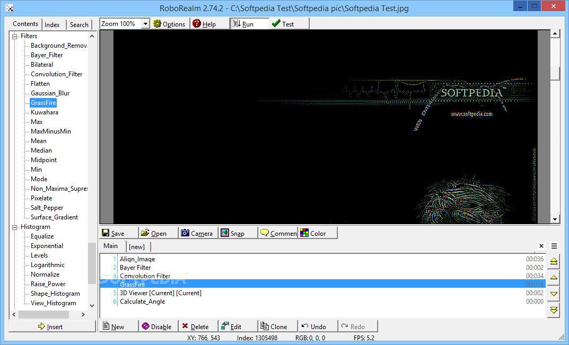The width and height of the screenshot is (569, 345).
Task: Collapse the Histogram tree node
Action: (15, 227)
